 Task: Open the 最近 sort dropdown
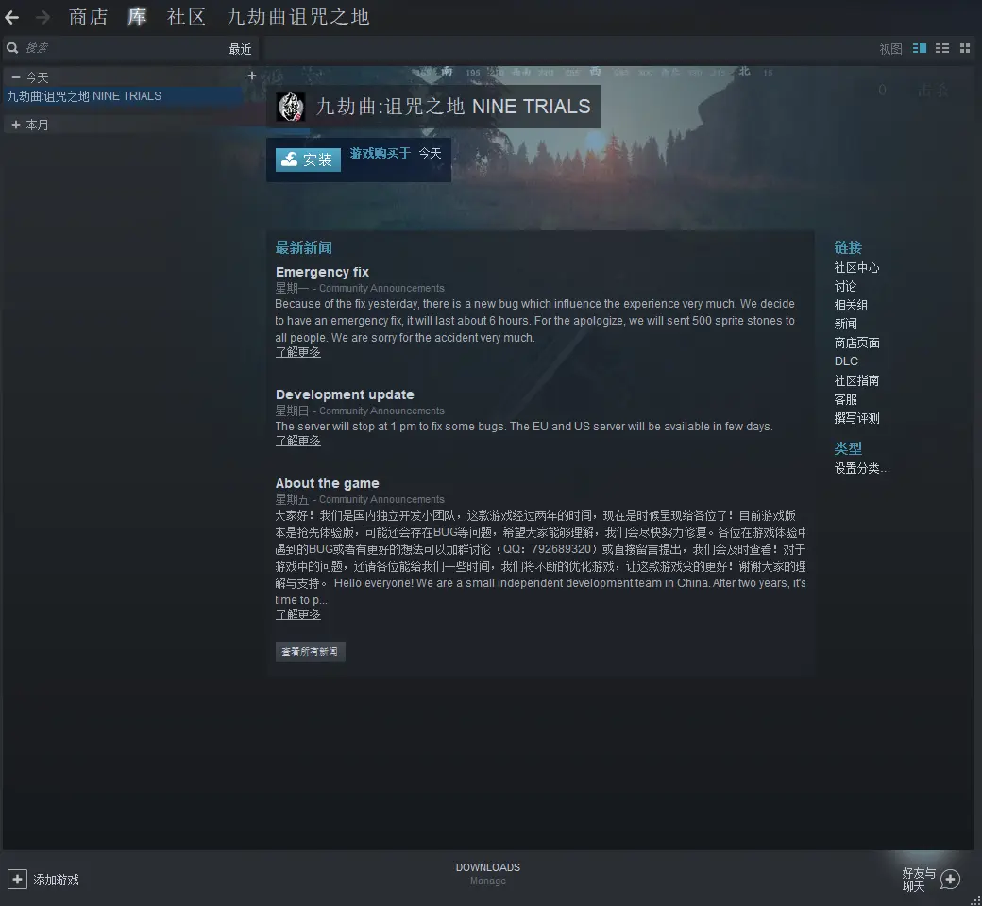(240, 49)
